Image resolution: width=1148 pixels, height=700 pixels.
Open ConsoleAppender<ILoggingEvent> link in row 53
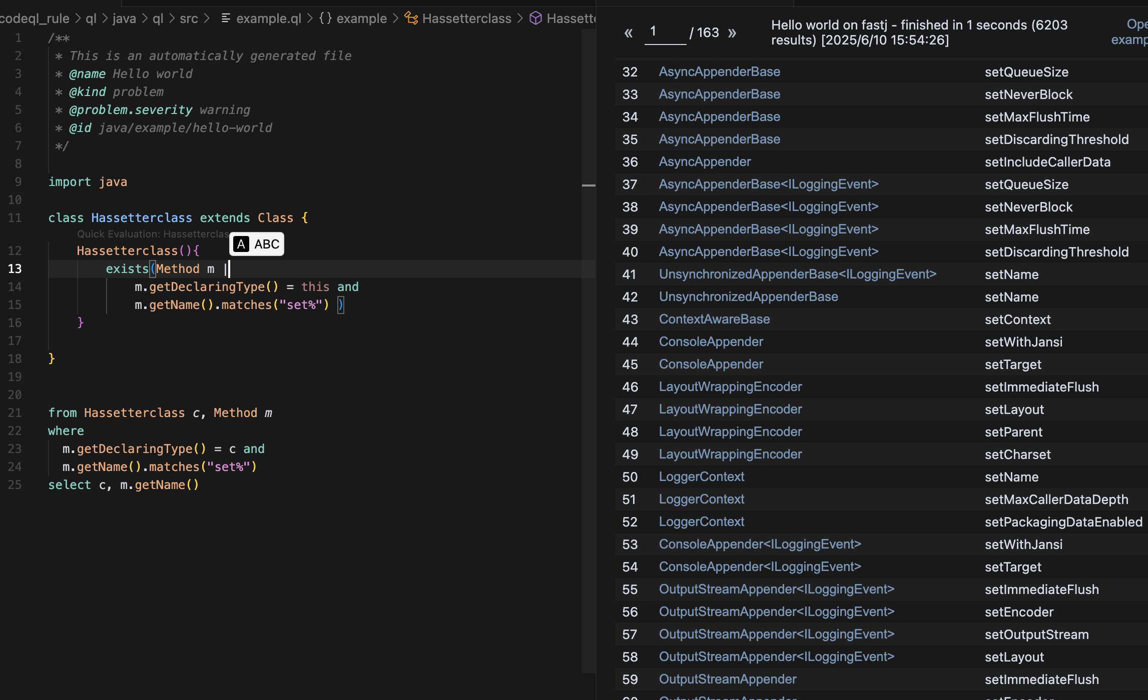click(760, 544)
